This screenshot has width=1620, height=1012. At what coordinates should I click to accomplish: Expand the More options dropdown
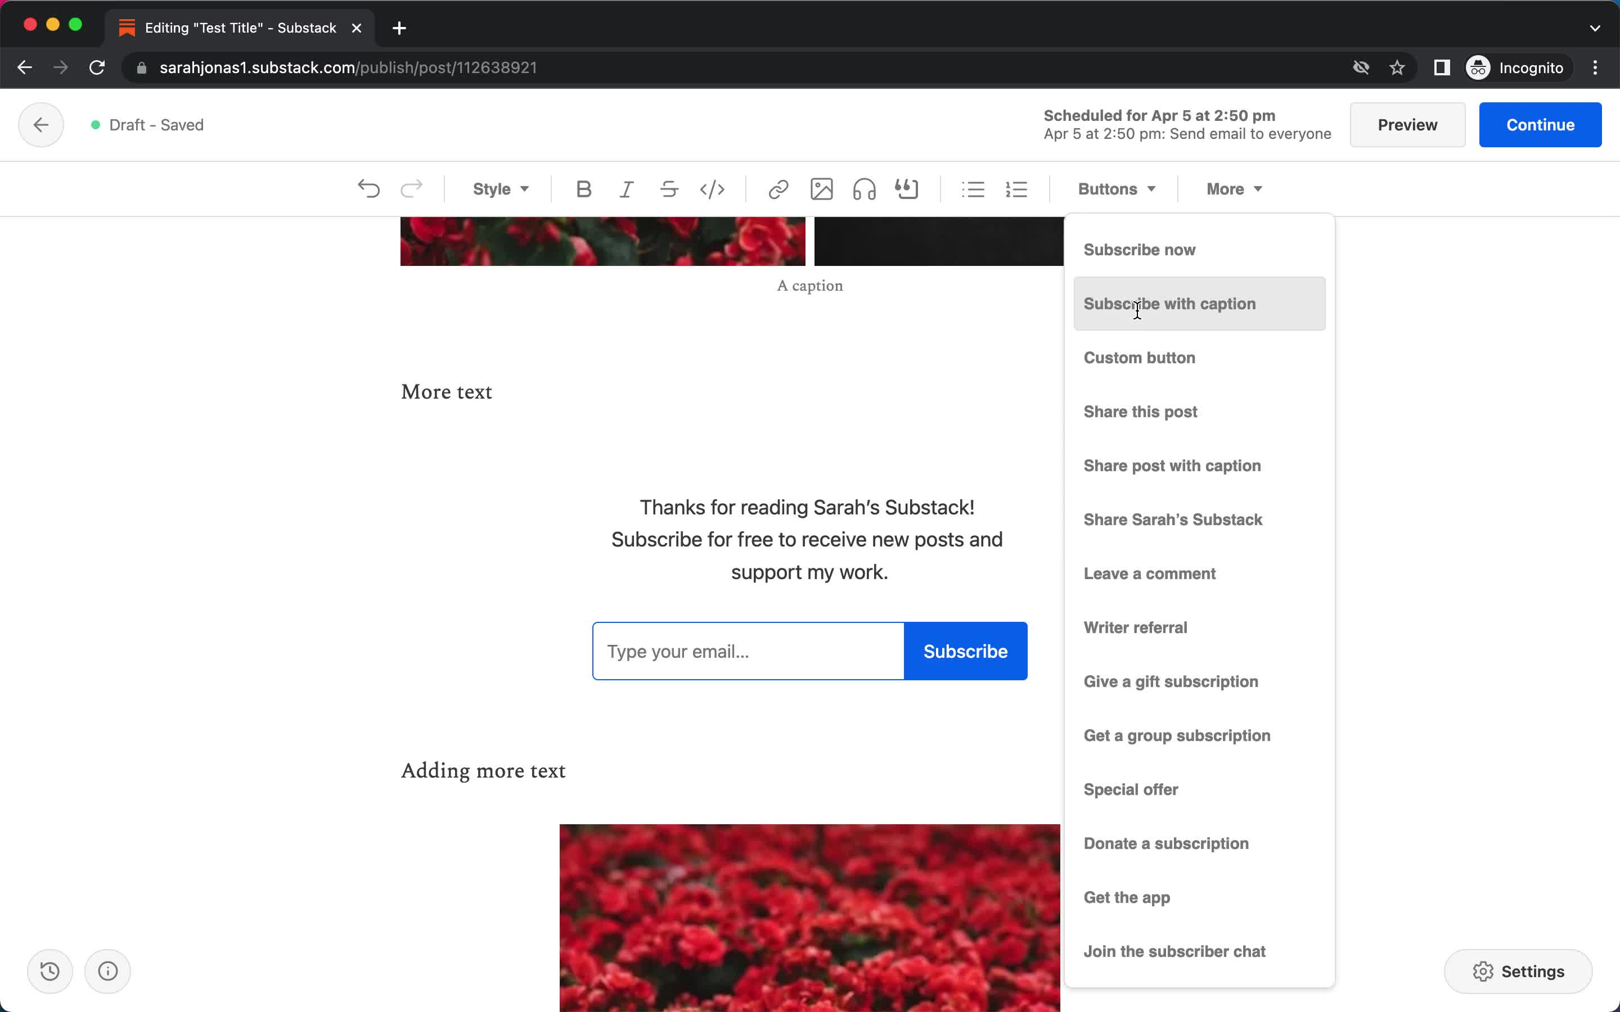[1233, 188]
